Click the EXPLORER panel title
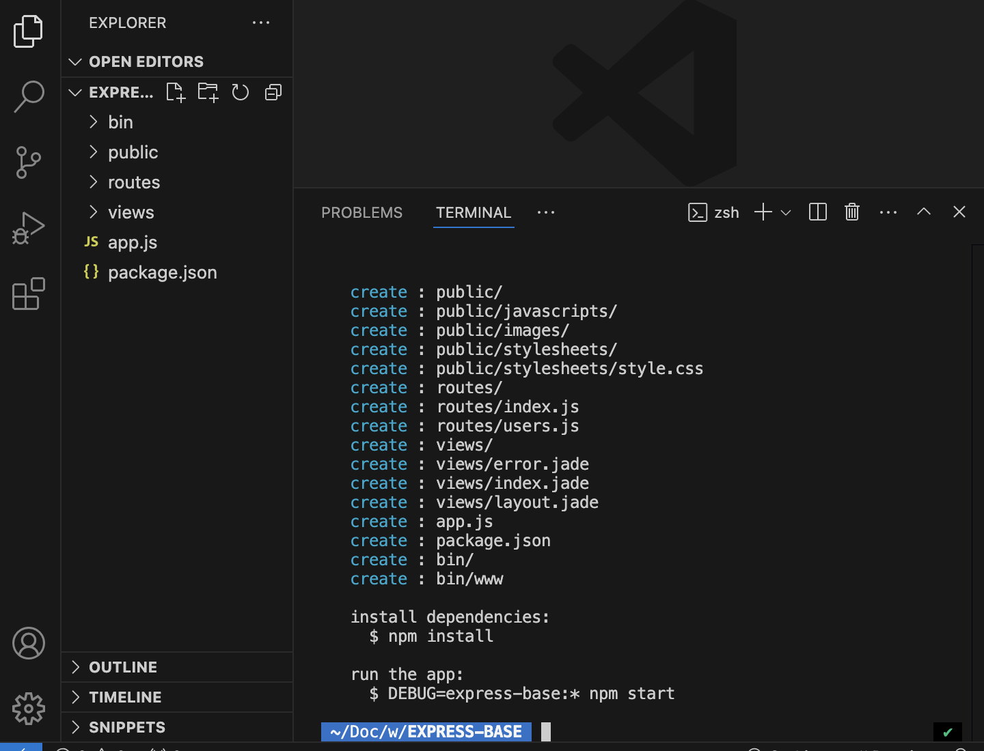 [x=128, y=23]
